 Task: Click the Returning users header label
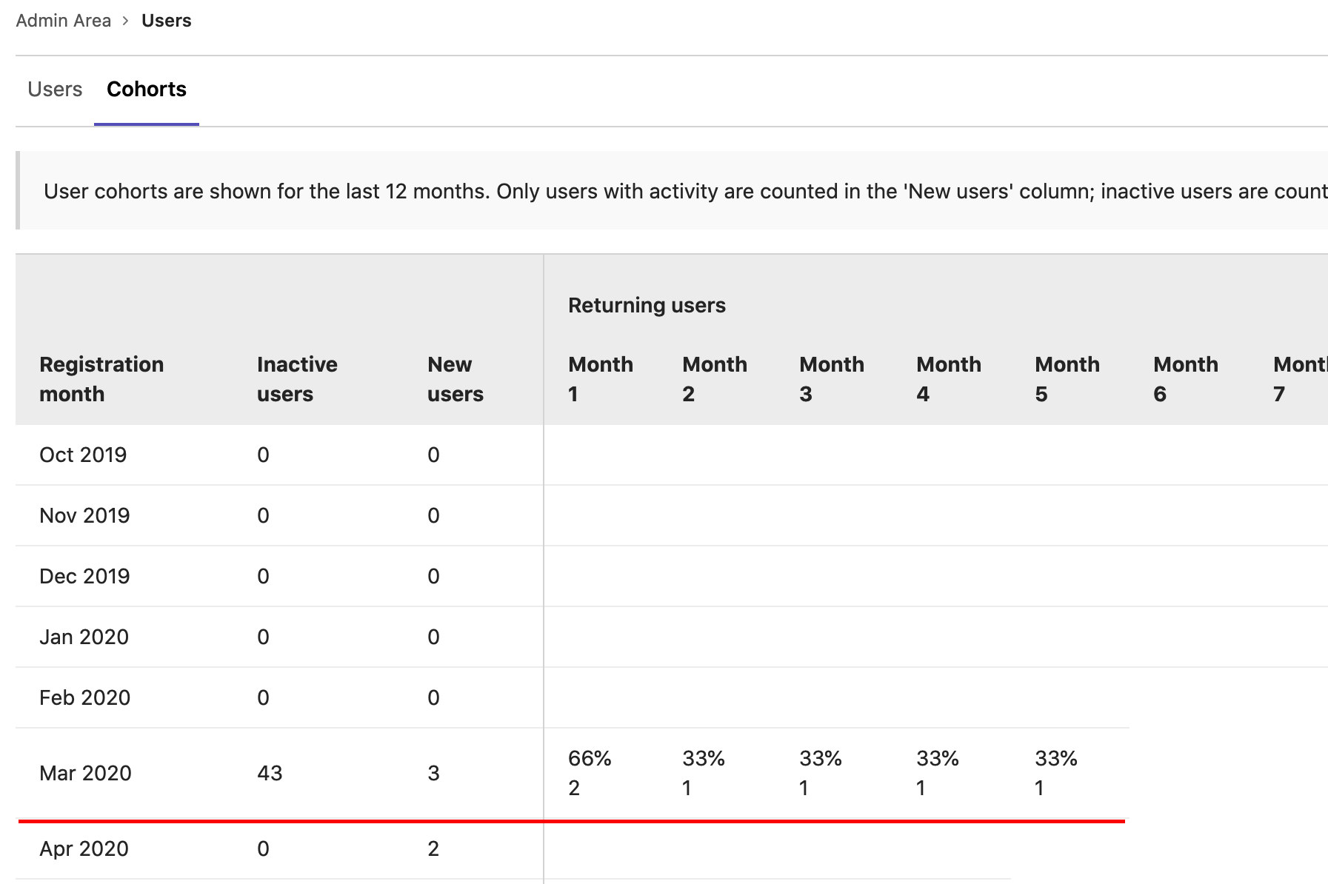point(646,304)
